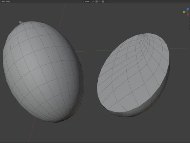This screenshot has height=143, width=190.
Task: Open the pivot point dropdown
Action: point(93,2)
